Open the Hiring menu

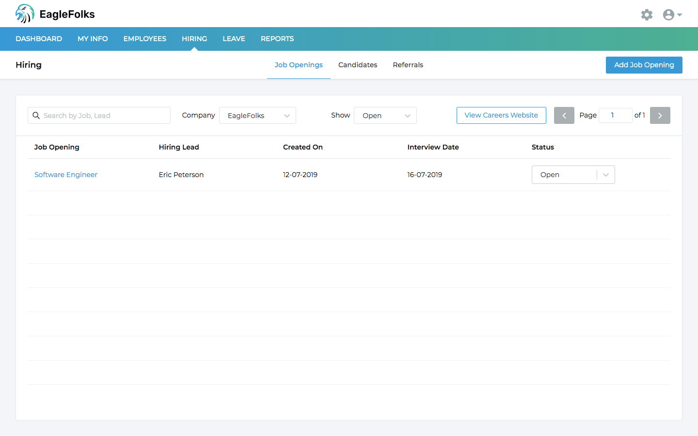point(194,39)
